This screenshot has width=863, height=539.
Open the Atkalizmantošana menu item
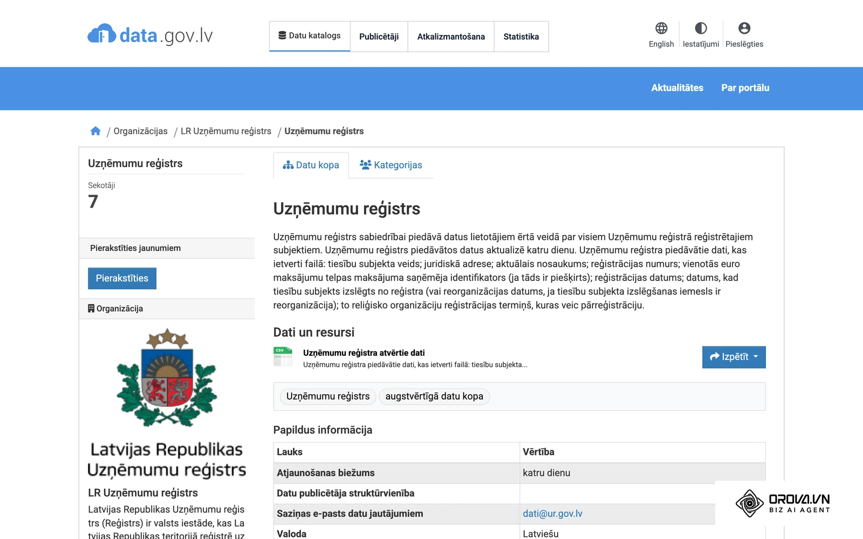coord(451,37)
